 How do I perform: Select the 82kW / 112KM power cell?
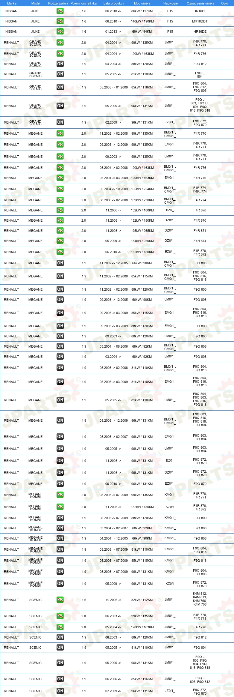[142, 600]
